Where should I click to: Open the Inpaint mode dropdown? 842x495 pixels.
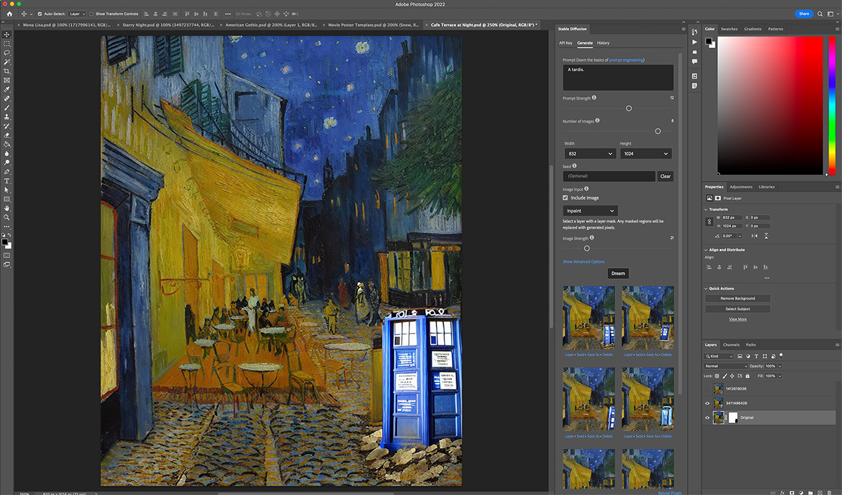tap(590, 211)
